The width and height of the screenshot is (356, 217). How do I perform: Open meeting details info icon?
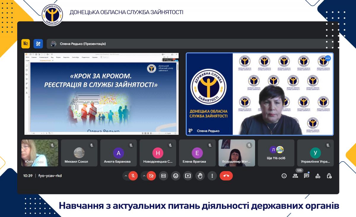pyautogui.click(x=284, y=176)
